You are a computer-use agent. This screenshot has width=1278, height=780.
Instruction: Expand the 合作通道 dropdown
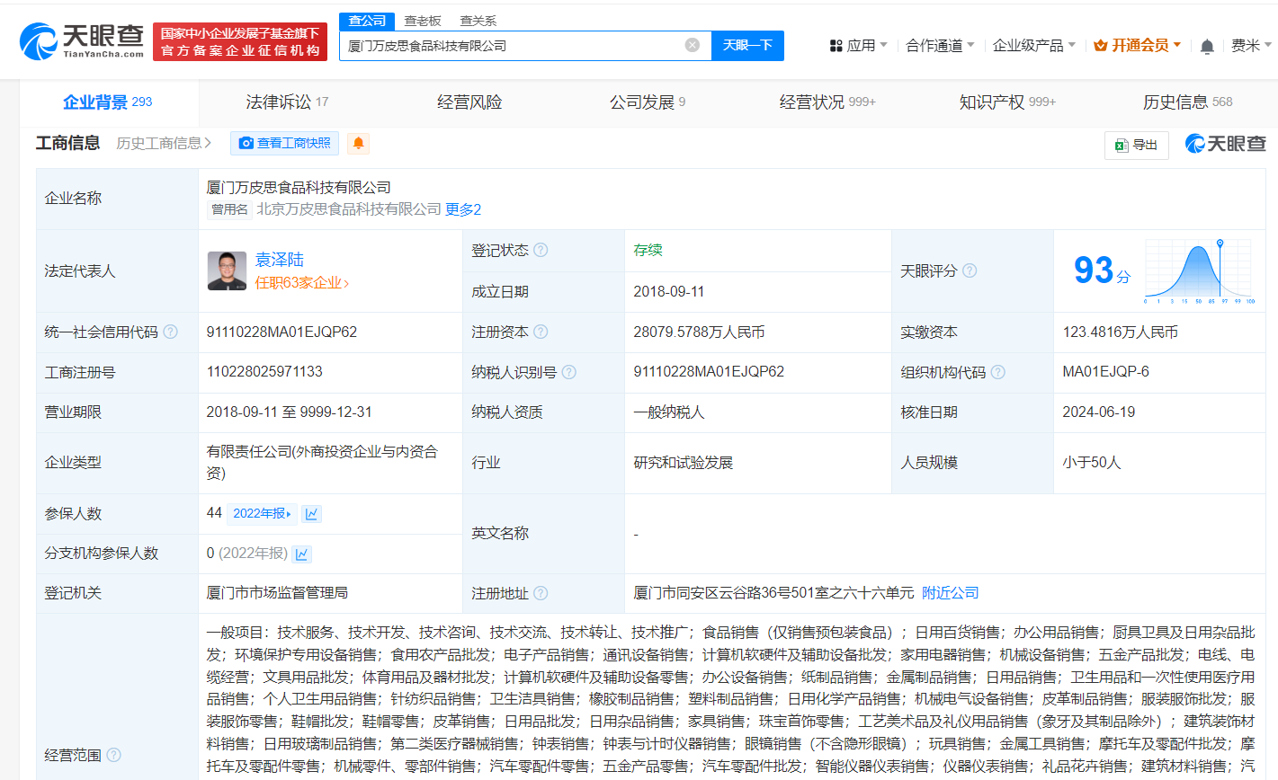coord(940,46)
